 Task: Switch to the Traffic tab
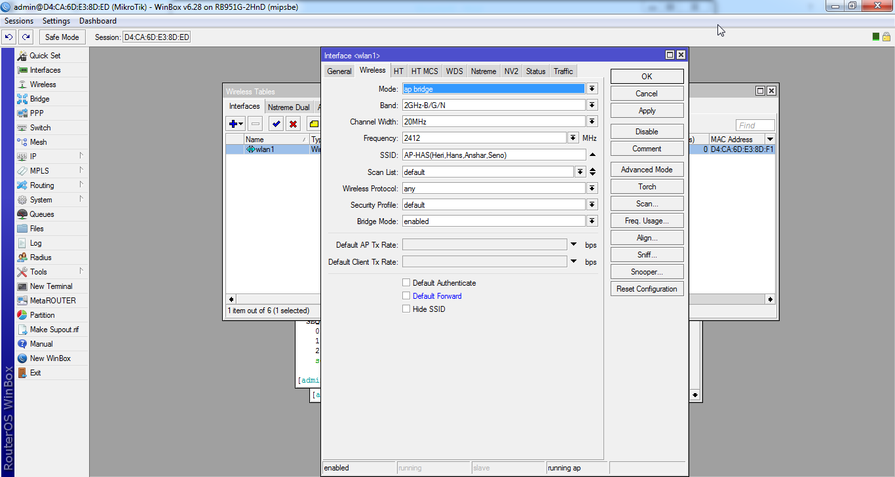563,71
